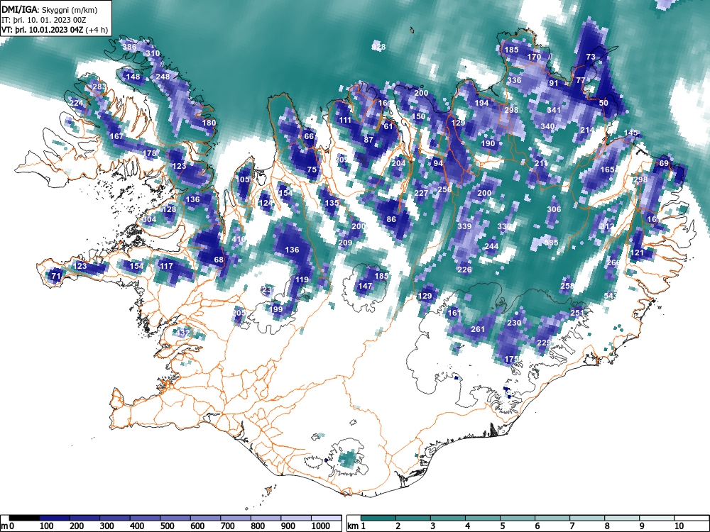Click the visibility value 306 on the map

555,209
